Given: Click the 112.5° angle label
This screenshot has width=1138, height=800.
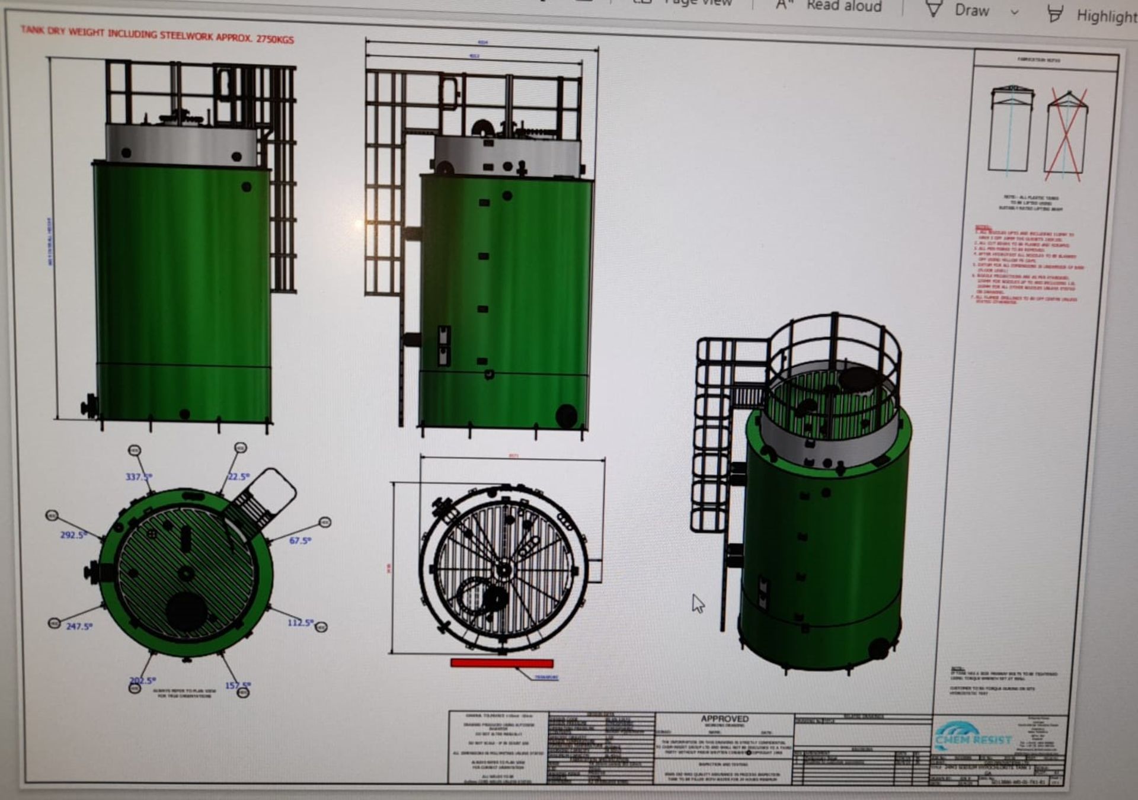Looking at the screenshot, I should point(301,622).
